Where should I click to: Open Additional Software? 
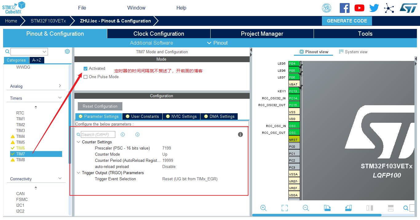(x=151, y=43)
